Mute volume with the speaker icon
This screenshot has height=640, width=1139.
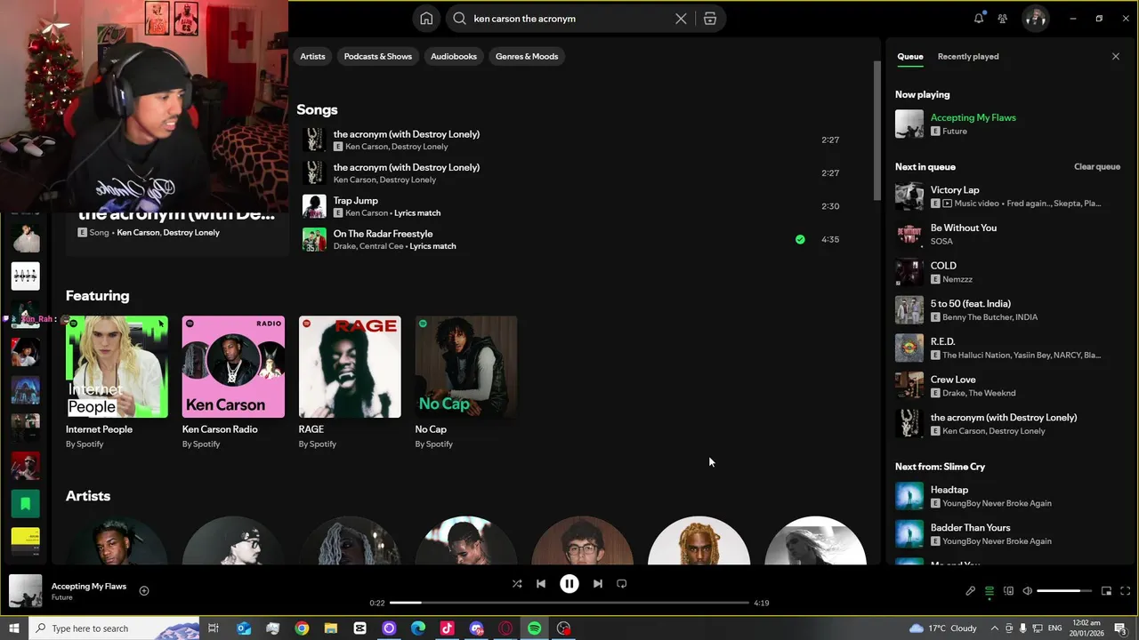pos(1027,591)
